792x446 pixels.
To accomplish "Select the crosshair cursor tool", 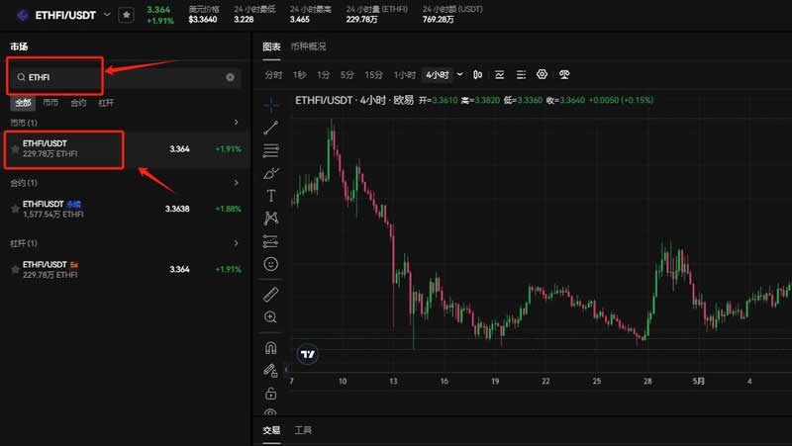I will 271,104.
